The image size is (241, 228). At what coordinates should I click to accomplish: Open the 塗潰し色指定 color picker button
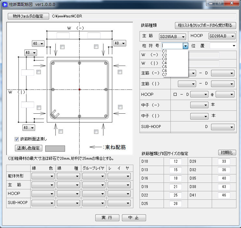click(29, 148)
